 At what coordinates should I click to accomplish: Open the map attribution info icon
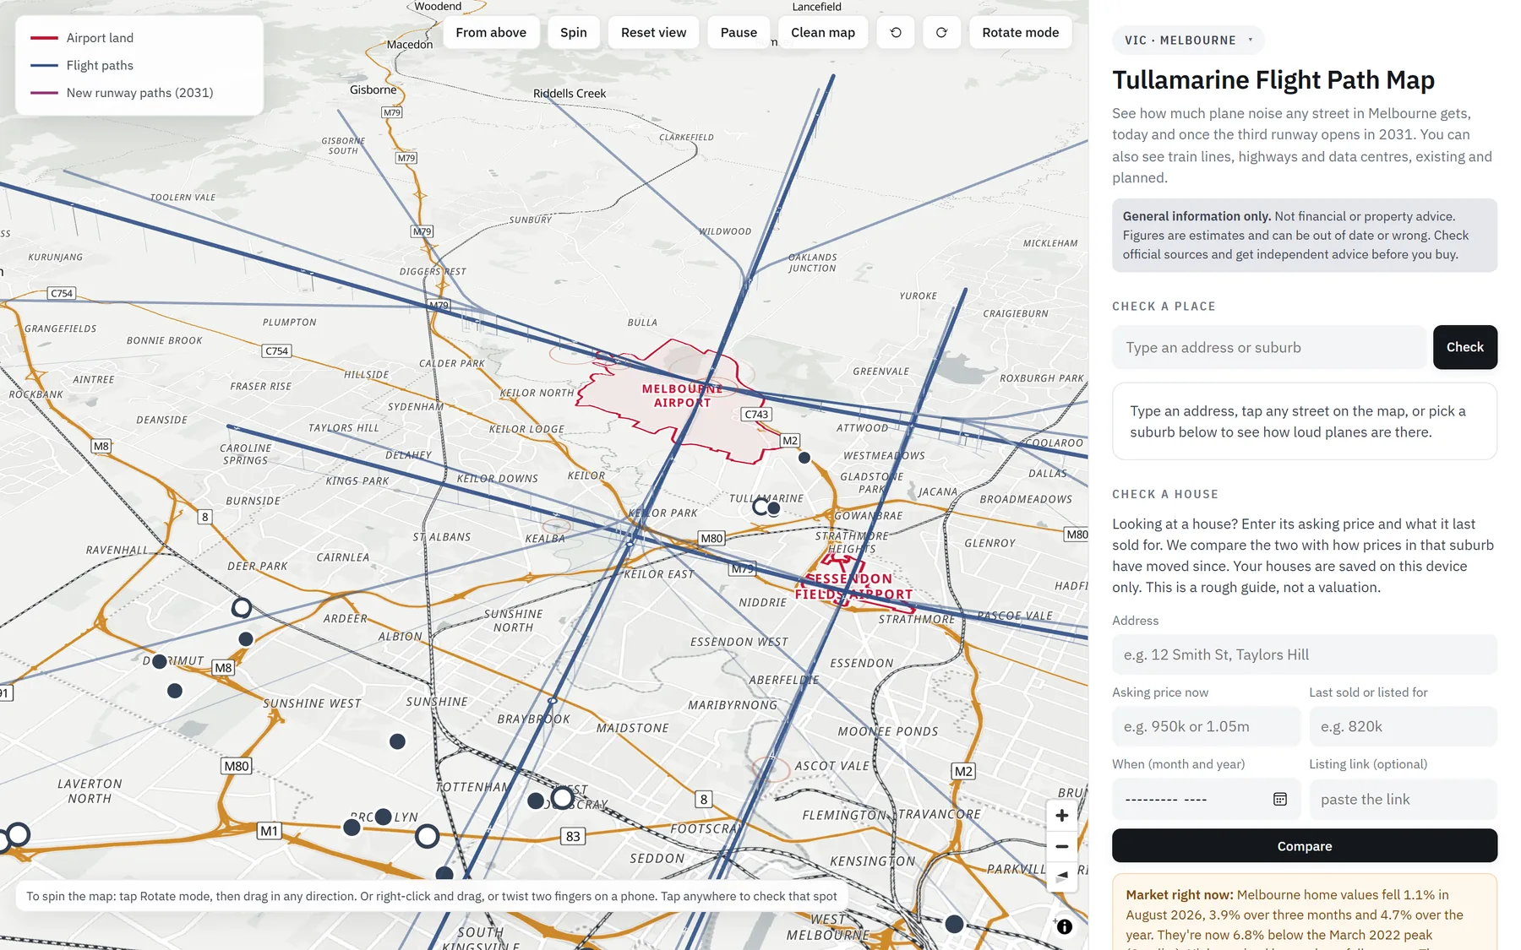[1065, 926]
